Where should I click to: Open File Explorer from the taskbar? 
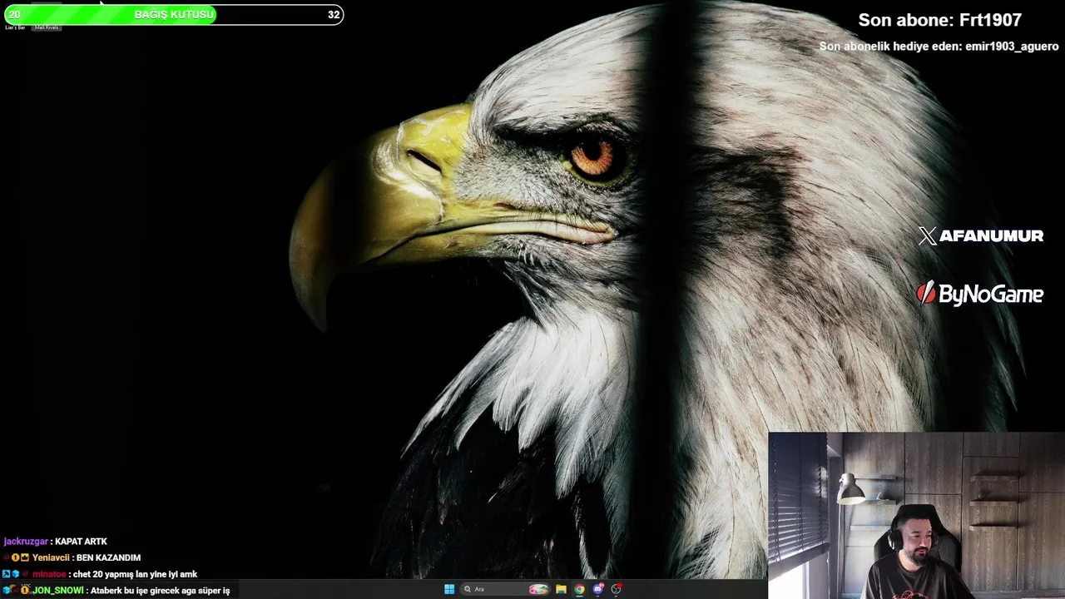(561, 589)
